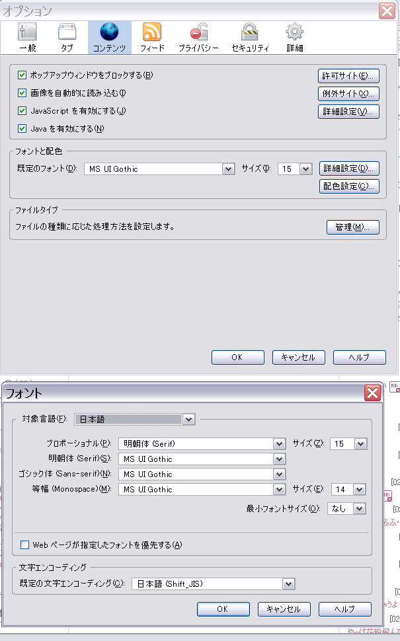Open the プロポーショナル 明朝体 (Serif) combo box
Viewport: 400px width, 641px height.
coord(202,443)
